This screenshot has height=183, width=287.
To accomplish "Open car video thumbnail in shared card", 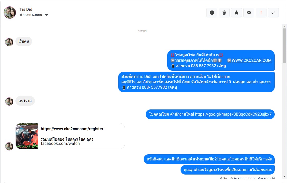I will pyautogui.click(x=27, y=136).
